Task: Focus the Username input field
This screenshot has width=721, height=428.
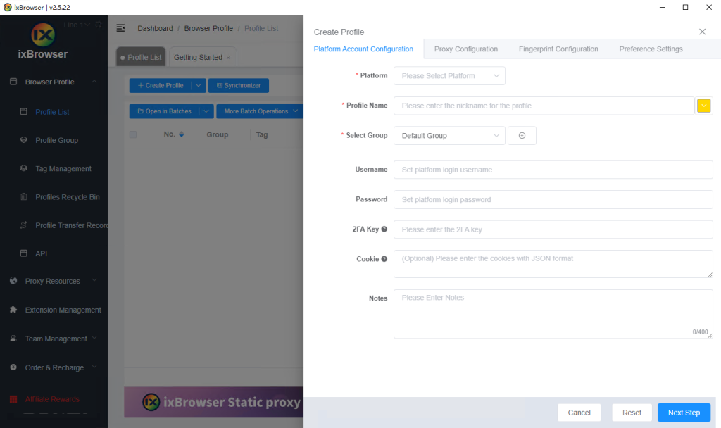Action: [553, 170]
